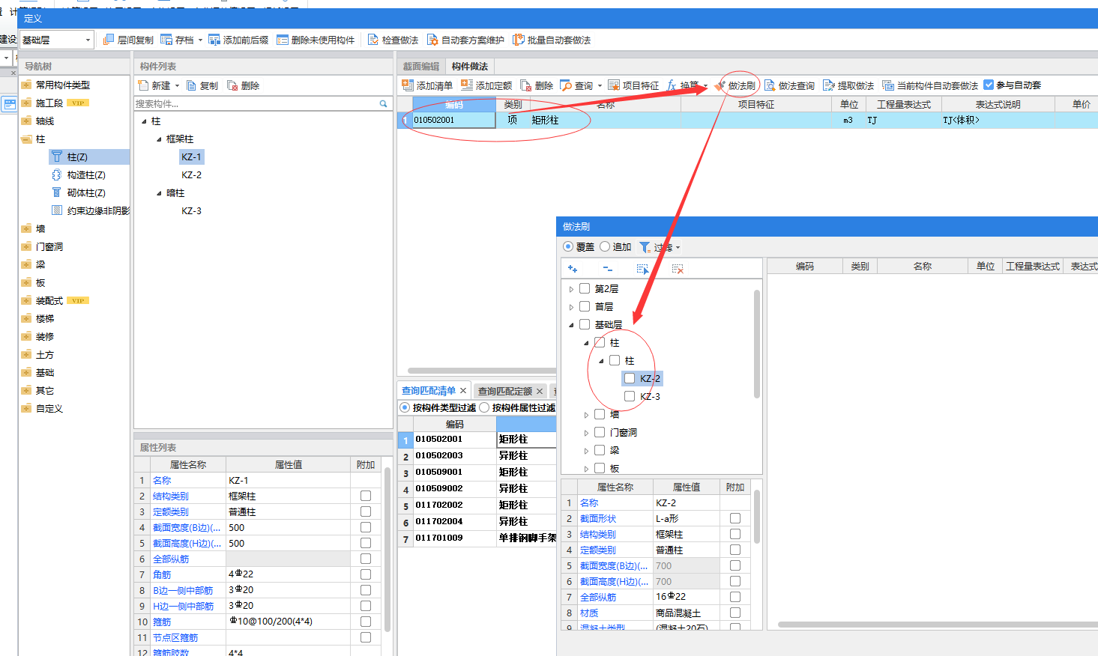Screen dimensions: 1098x656
Task: Click the 搜索构件 search field
Action: 255,103
